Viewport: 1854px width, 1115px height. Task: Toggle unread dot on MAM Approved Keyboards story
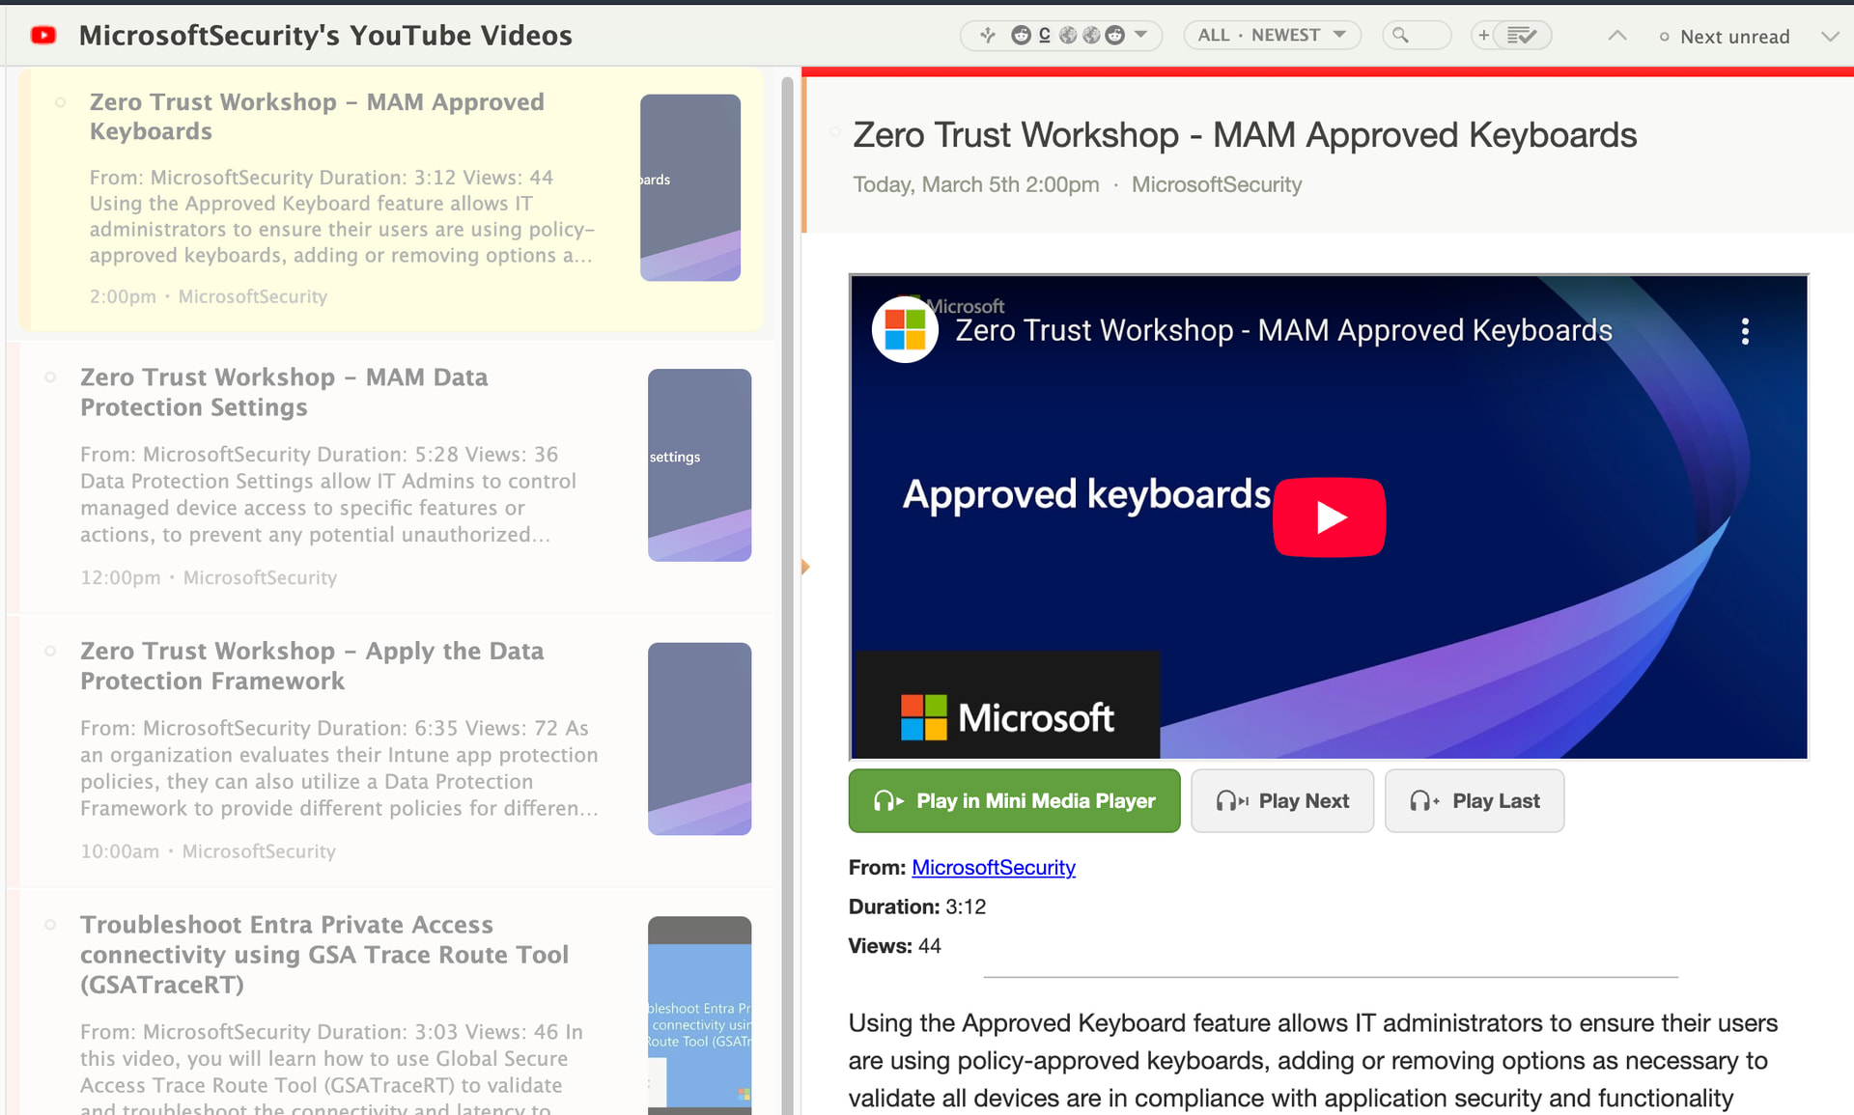click(61, 102)
